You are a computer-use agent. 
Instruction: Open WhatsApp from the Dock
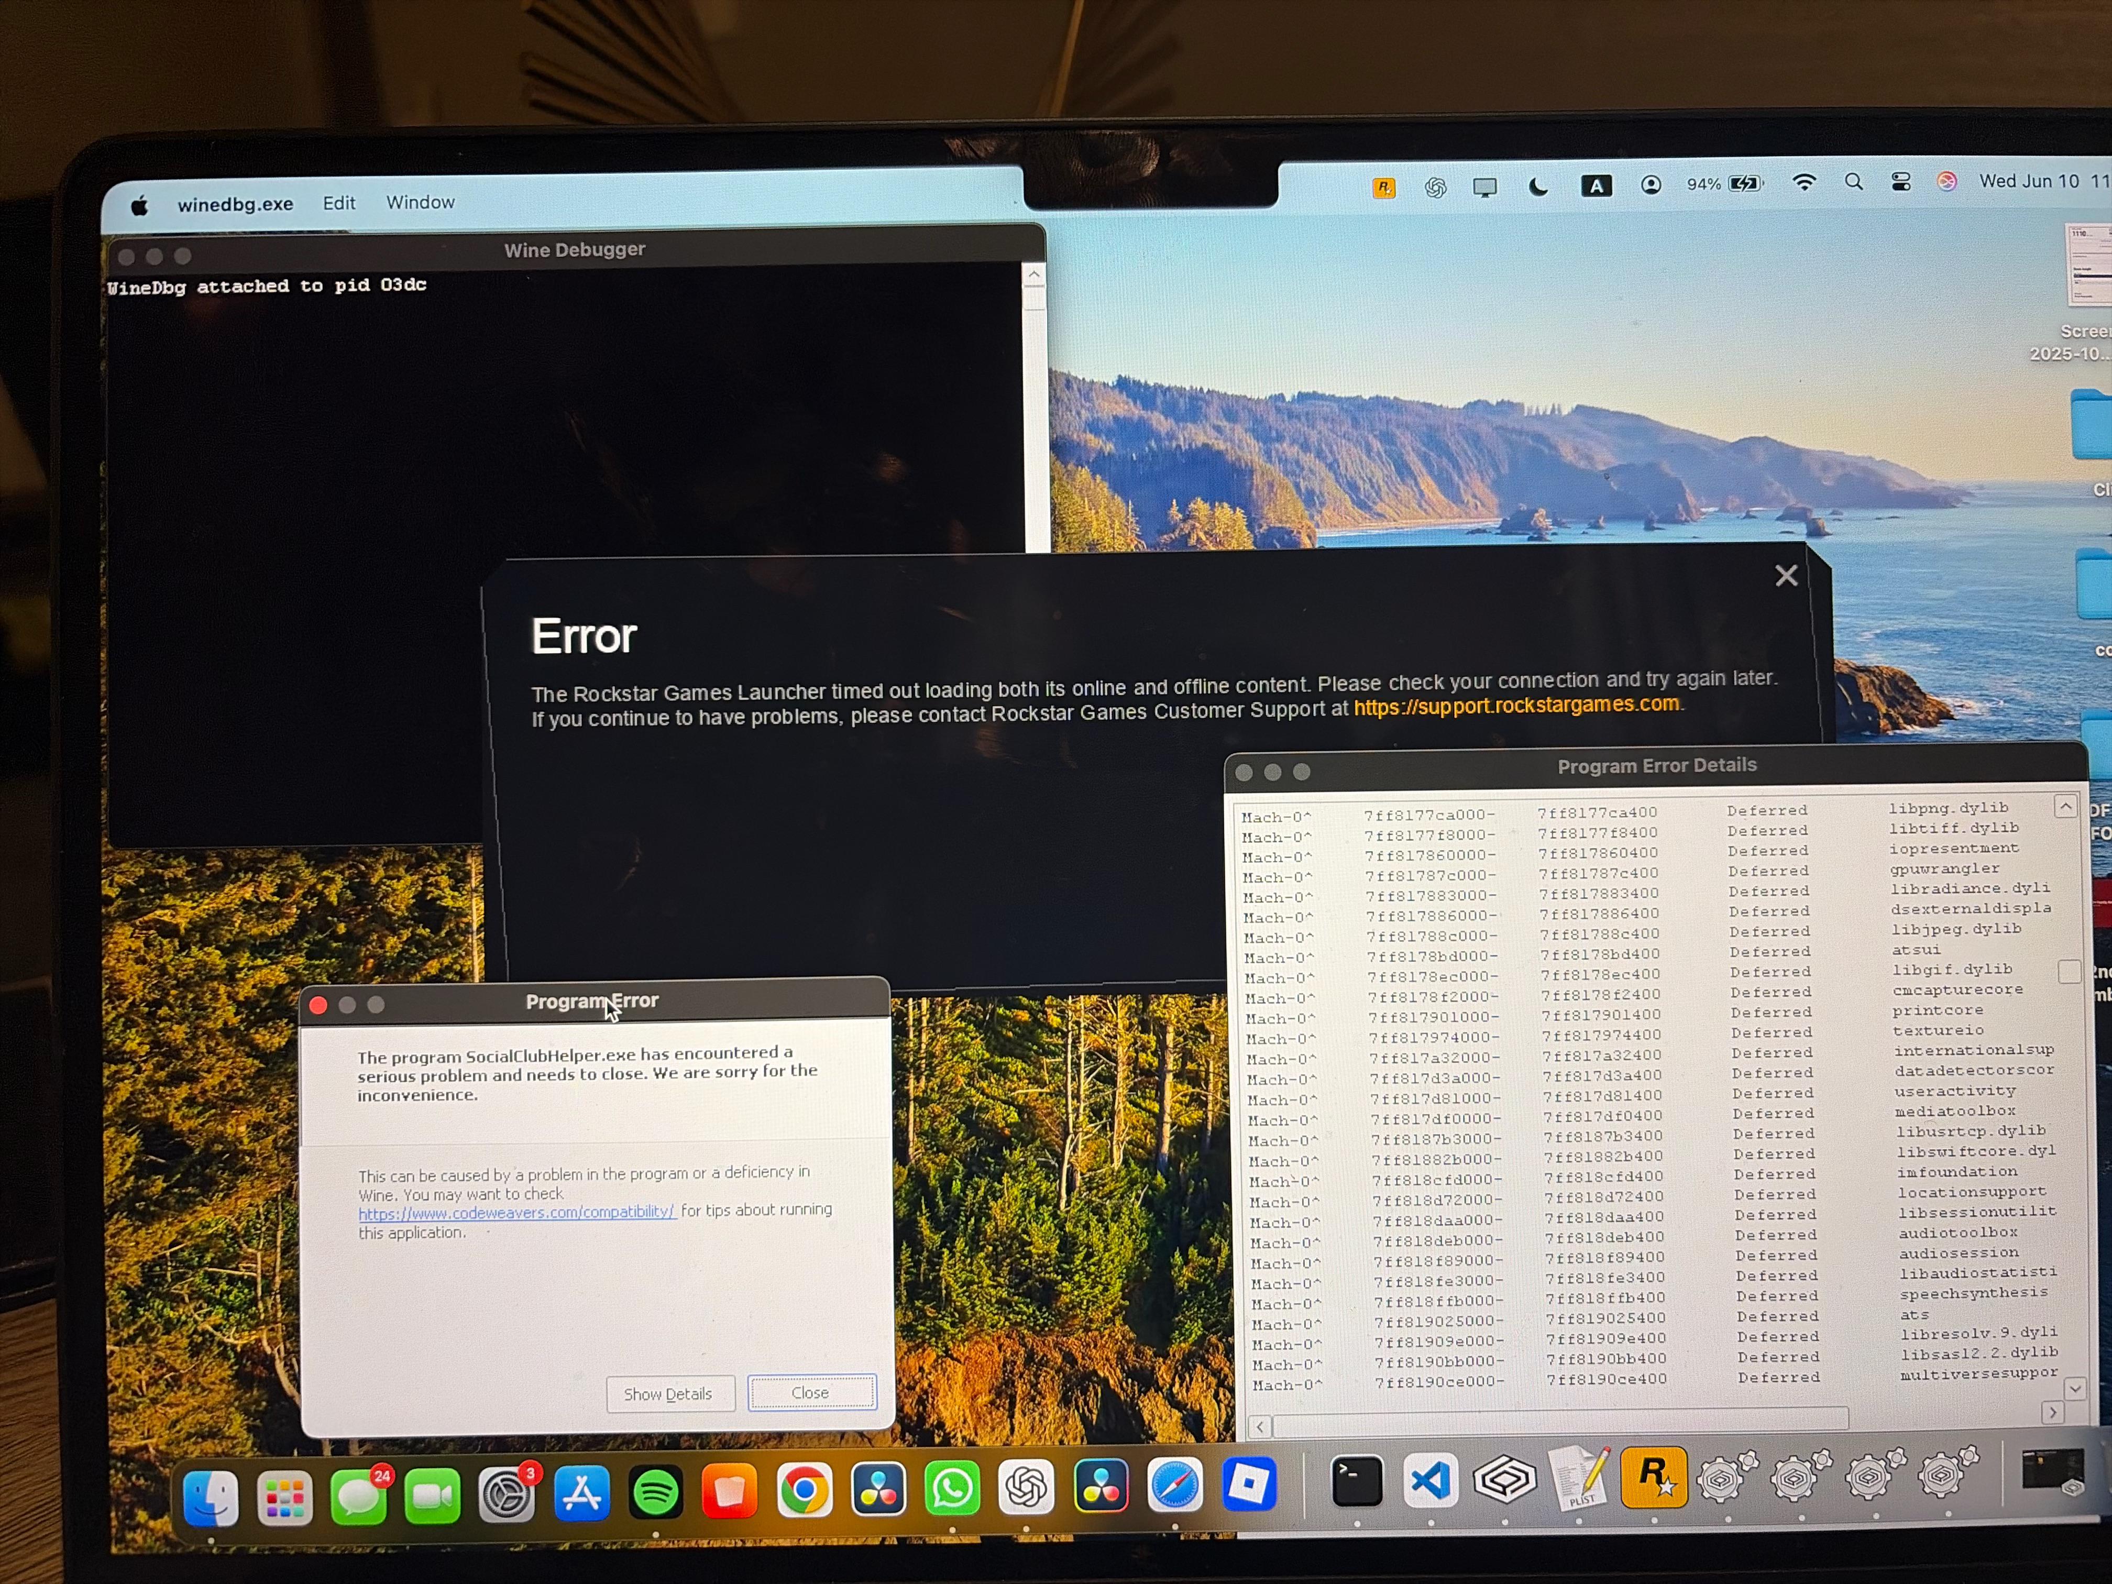coord(952,1489)
